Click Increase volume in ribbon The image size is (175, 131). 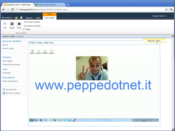tap(32, 22)
